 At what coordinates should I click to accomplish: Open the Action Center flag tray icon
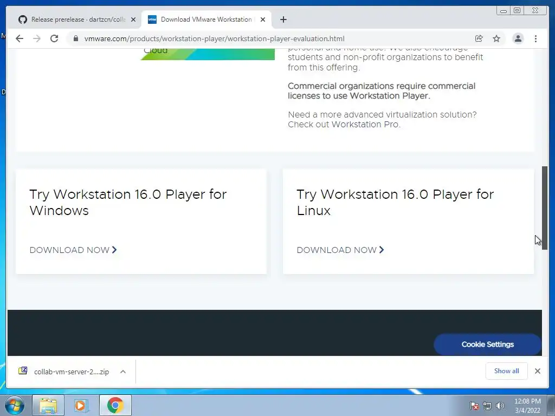(474, 406)
